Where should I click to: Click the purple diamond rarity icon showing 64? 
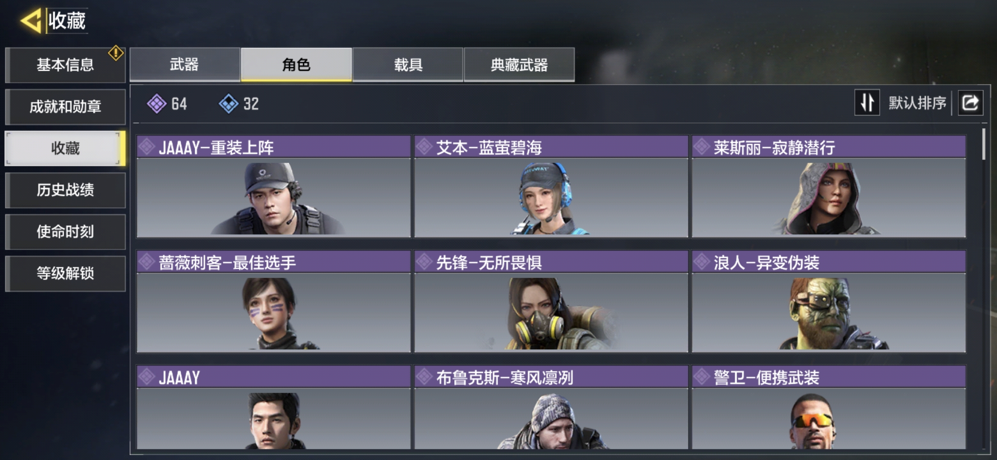pyautogui.click(x=157, y=103)
